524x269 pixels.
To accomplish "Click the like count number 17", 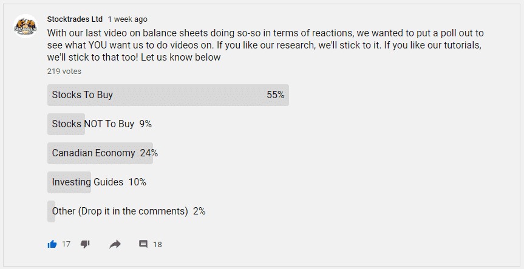I will (x=66, y=244).
